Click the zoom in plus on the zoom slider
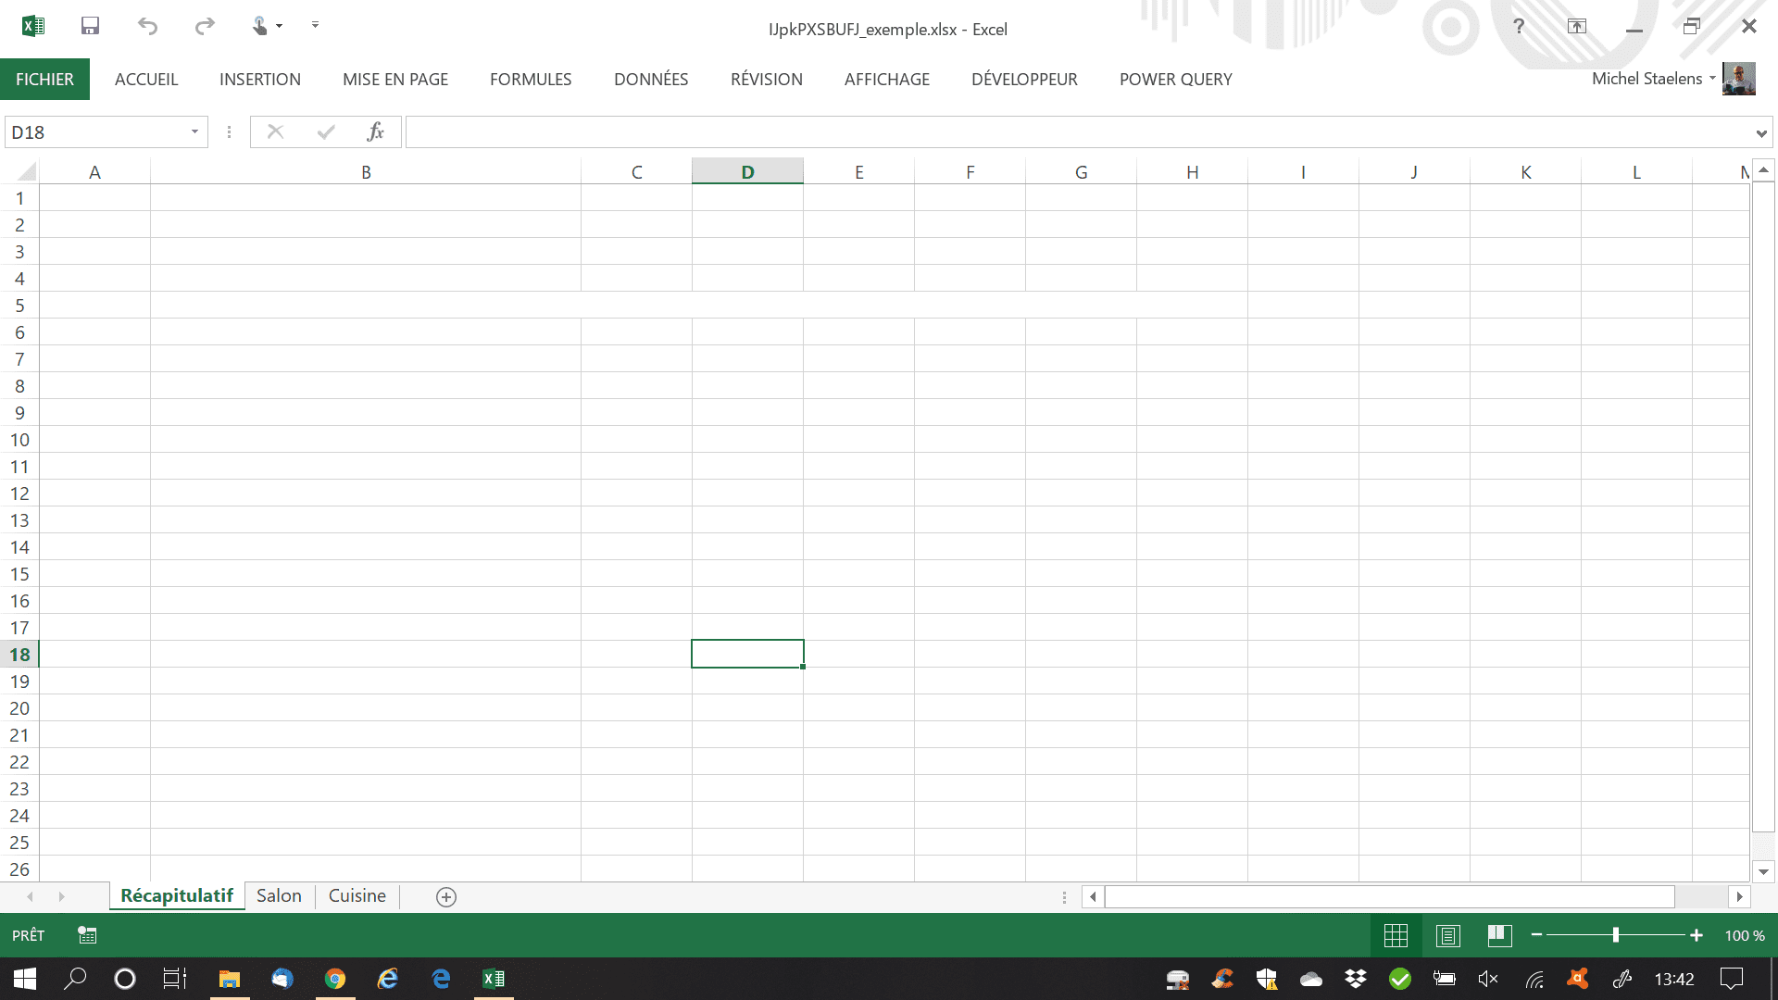This screenshot has height=1000, width=1778. click(x=1697, y=935)
